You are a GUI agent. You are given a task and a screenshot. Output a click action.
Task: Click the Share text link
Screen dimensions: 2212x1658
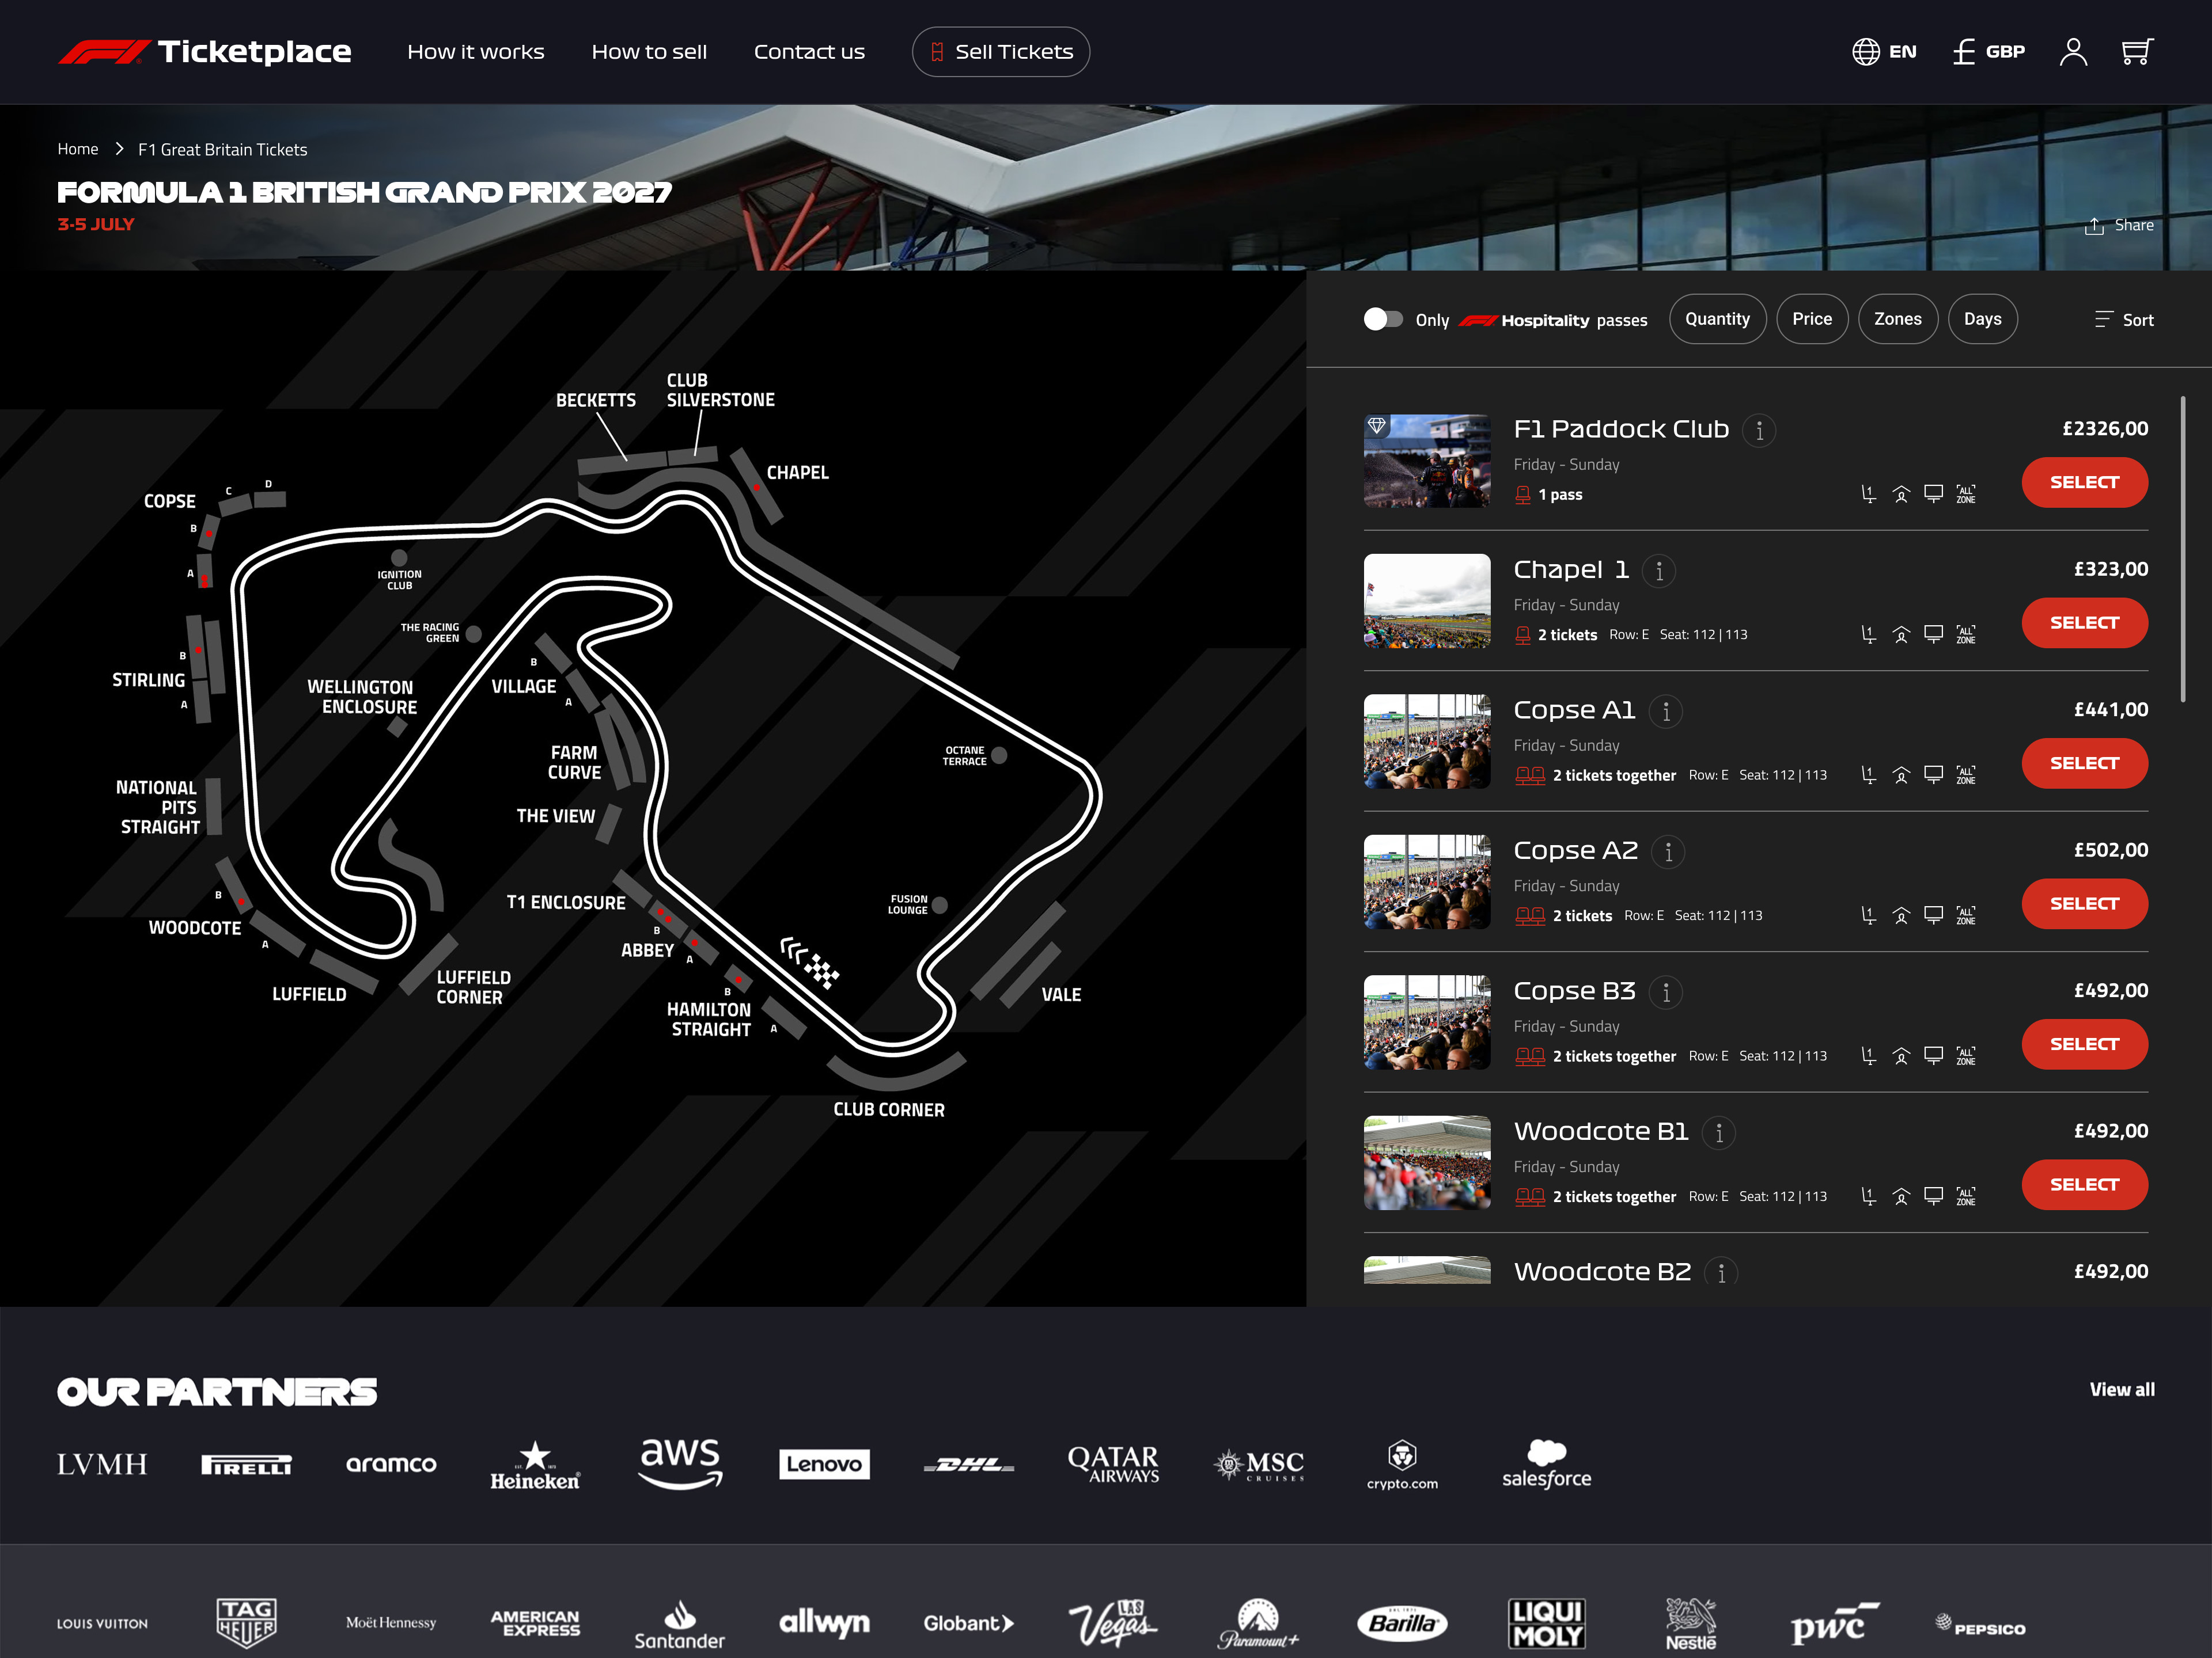click(x=2133, y=226)
